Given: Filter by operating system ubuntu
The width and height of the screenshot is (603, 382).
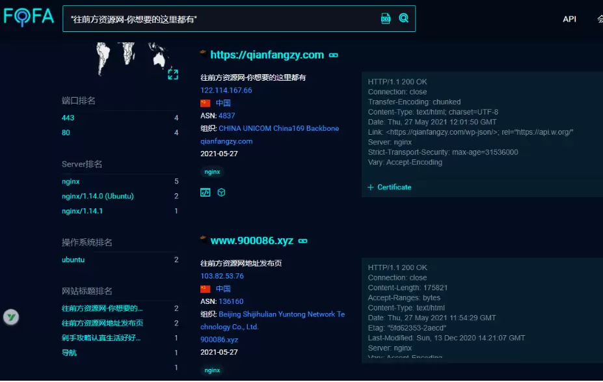Looking at the screenshot, I should (73, 260).
